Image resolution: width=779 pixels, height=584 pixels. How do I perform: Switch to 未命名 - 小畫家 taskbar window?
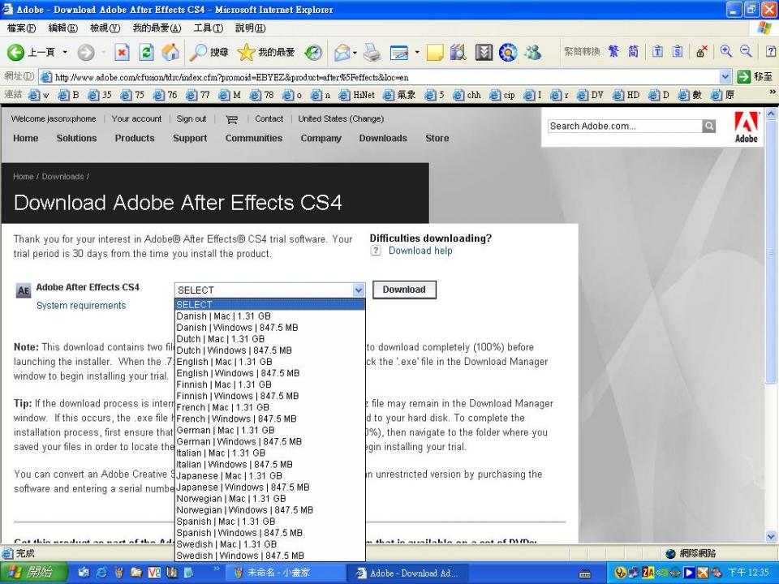285,573
